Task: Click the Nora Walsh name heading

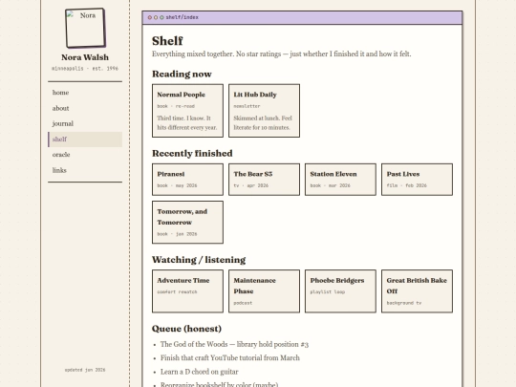Action: (x=85, y=57)
